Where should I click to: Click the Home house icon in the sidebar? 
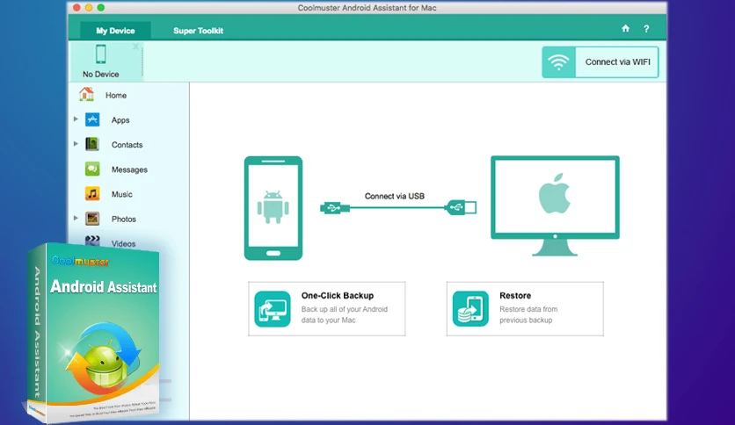[x=86, y=94]
